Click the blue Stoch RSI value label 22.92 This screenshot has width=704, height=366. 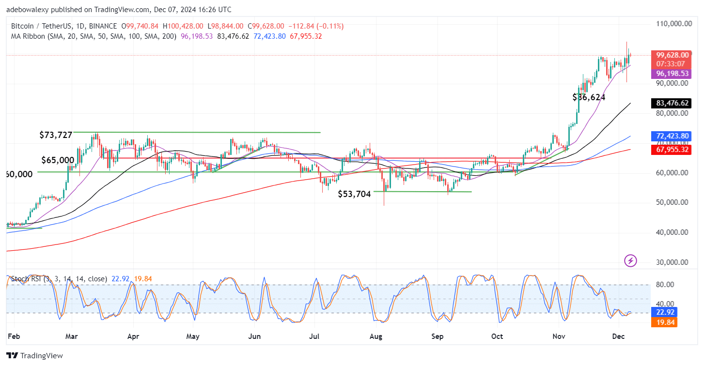coord(663,312)
